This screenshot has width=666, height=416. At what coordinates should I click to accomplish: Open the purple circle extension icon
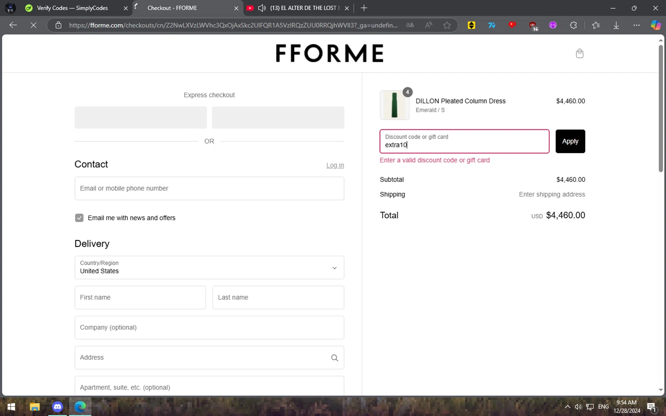(x=553, y=25)
